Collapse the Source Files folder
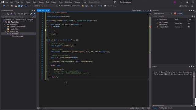Image resolution: width=196 pixels, height=110 pixels. (5, 31)
